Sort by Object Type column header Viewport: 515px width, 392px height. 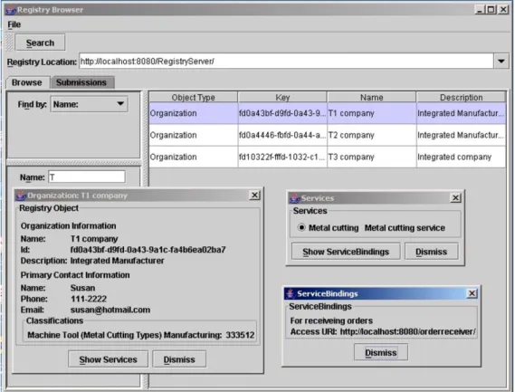[x=193, y=97]
